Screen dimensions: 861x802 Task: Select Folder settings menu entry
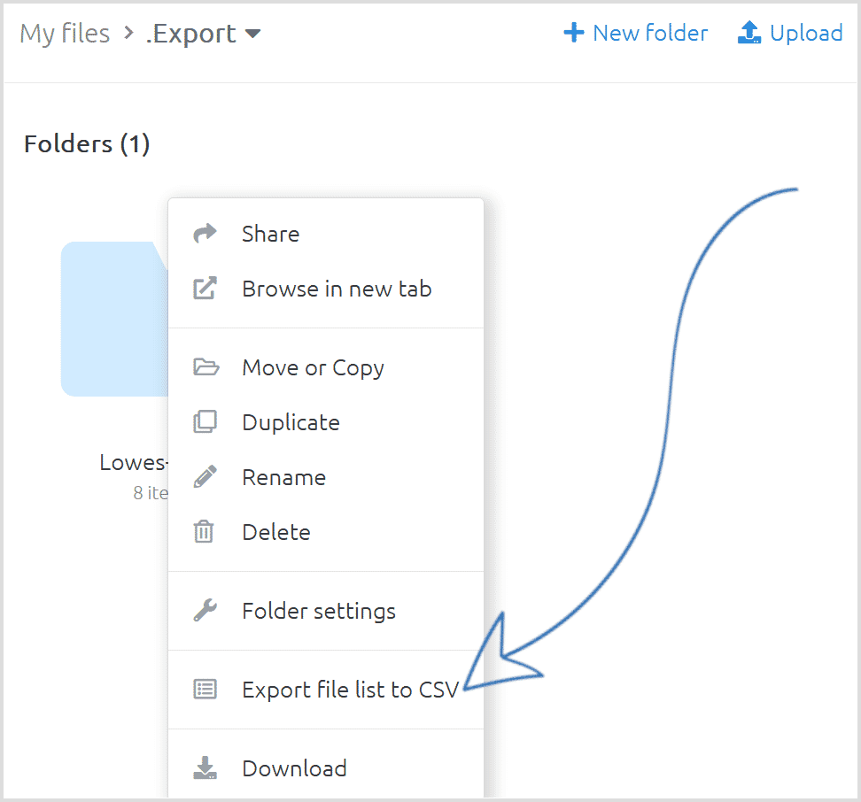point(318,611)
